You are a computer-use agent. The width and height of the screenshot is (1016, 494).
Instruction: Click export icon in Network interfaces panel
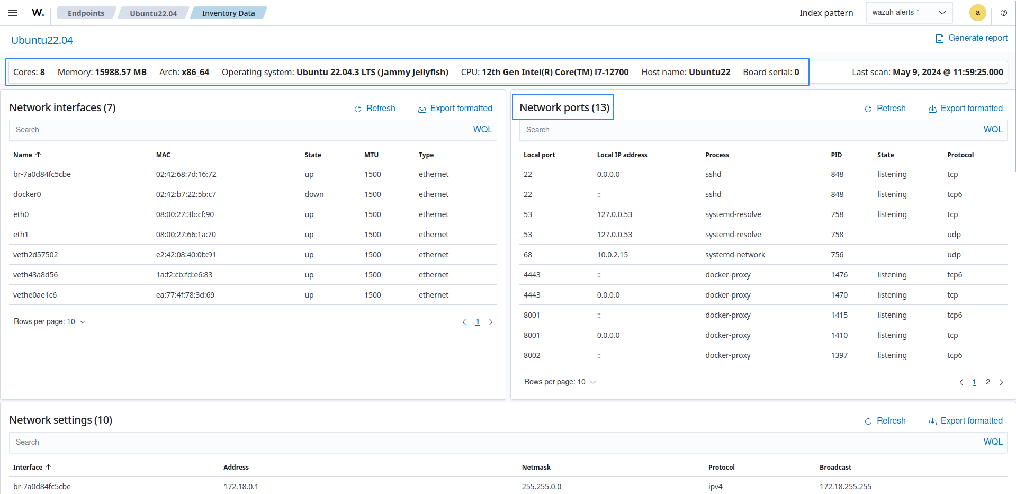pyautogui.click(x=422, y=109)
